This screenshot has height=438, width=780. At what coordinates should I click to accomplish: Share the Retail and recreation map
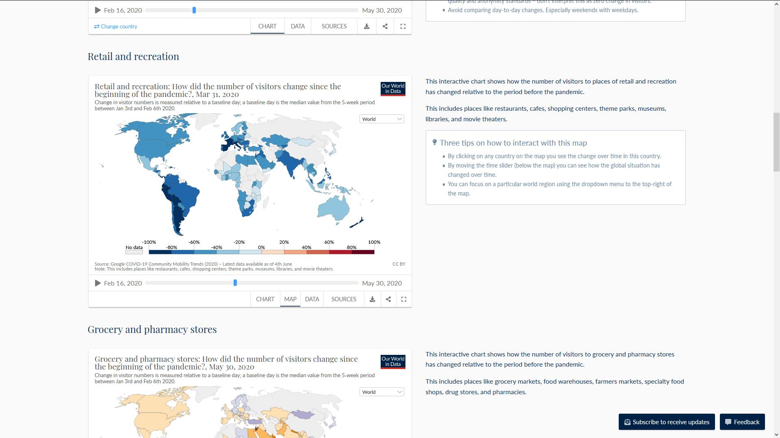click(x=388, y=299)
